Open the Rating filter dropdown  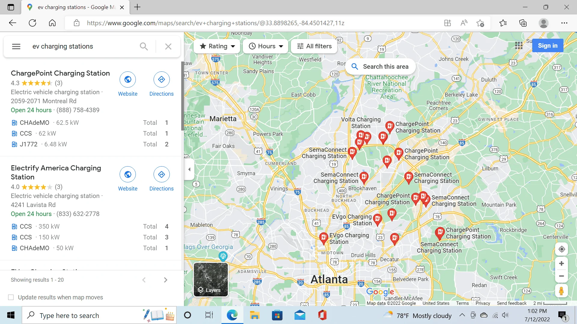coord(217,46)
